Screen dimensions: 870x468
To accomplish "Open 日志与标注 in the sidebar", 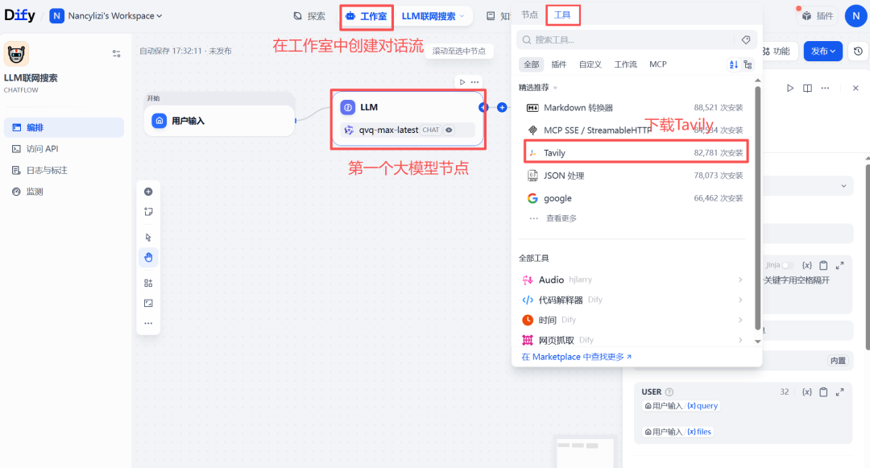I will [x=64, y=170].
